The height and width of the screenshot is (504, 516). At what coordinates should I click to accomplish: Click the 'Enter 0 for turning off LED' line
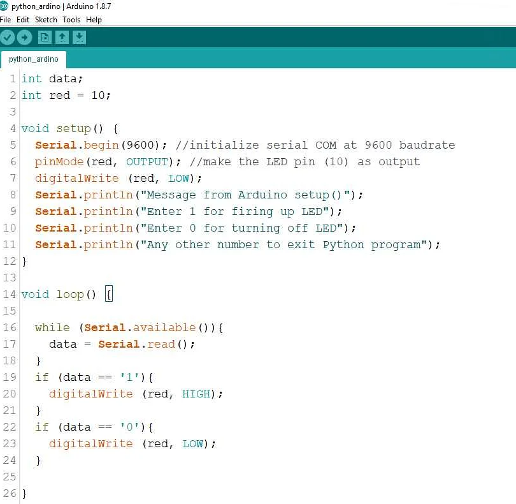(x=196, y=228)
